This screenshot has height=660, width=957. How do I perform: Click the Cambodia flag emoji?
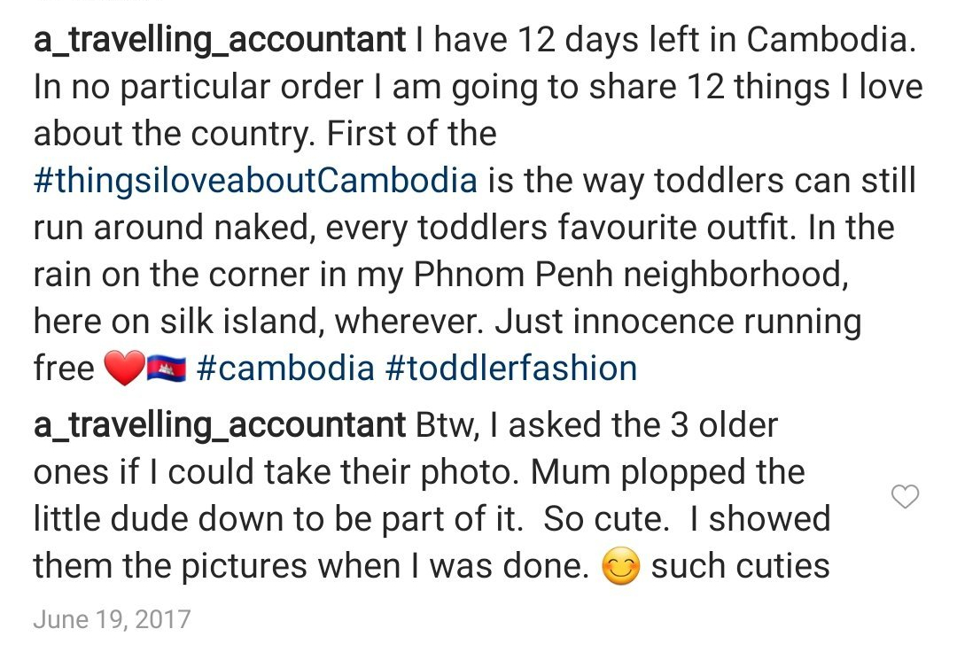pos(166,369)
